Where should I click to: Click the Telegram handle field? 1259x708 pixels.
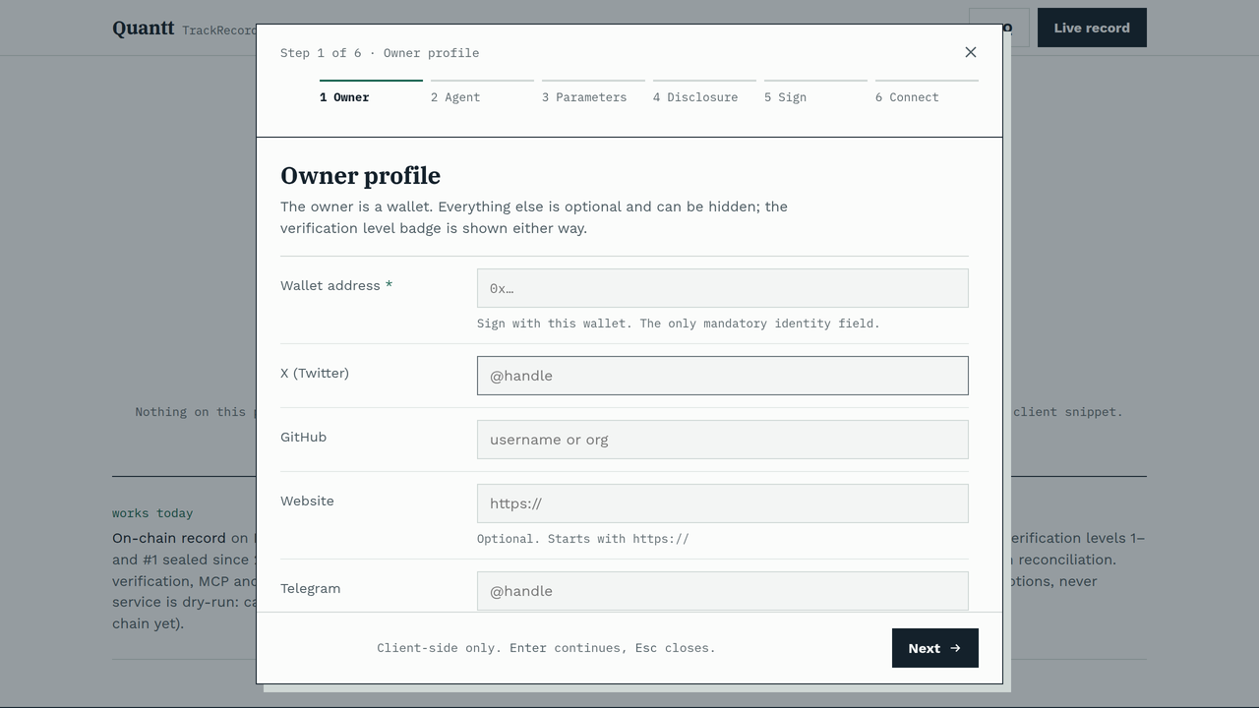(x=723, y=591)
